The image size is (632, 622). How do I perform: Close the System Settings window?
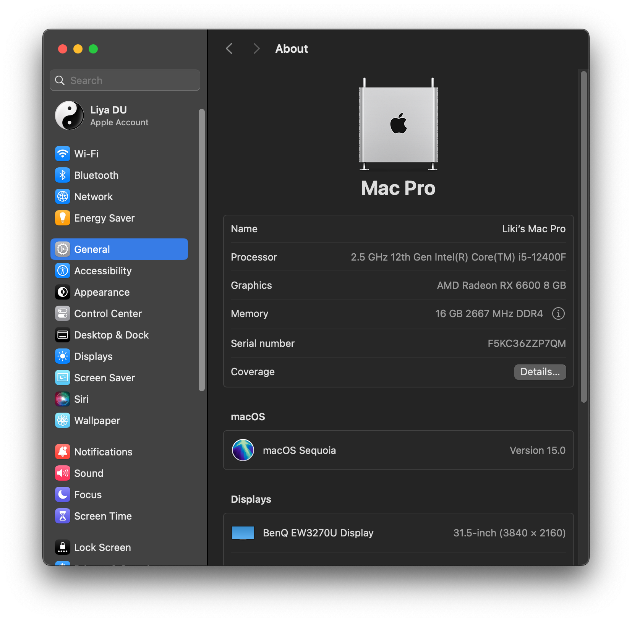(x=63, y=49)
